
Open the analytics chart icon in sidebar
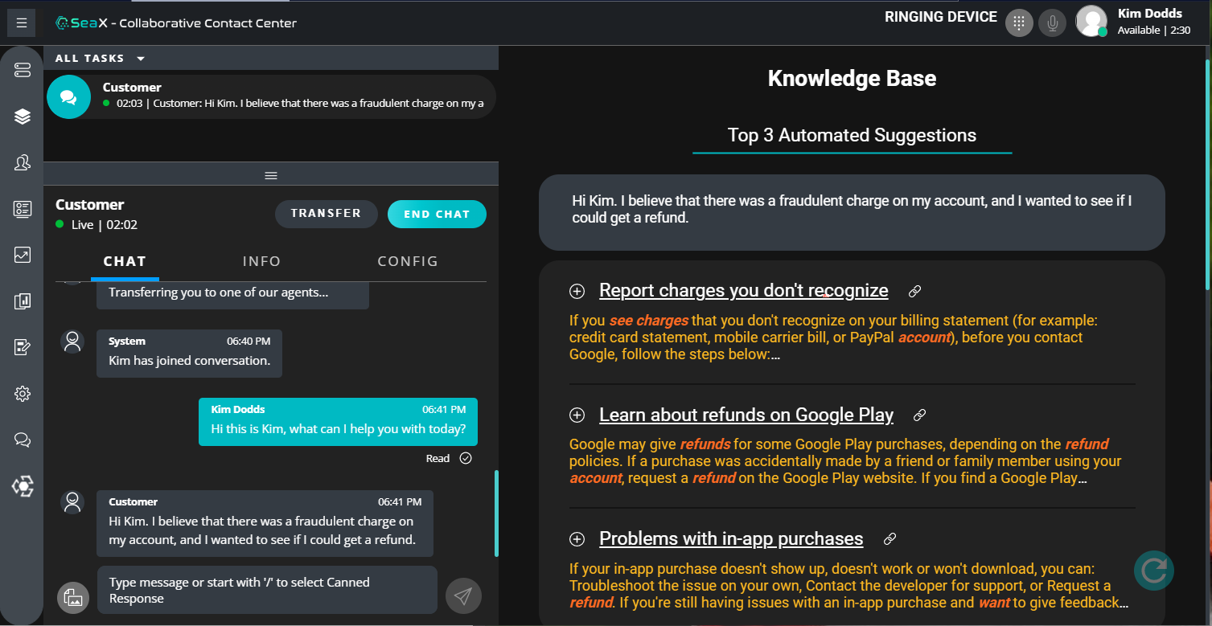coord(22,256)
